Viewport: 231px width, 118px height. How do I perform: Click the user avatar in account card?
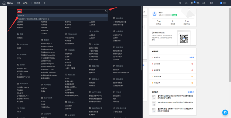(x=155, y=14)
